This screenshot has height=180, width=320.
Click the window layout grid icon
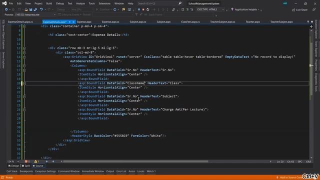(x=129, y=9)
